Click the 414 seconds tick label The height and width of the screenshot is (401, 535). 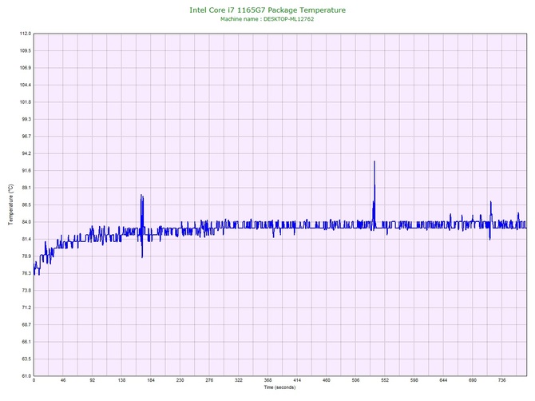tap(297, 380)
